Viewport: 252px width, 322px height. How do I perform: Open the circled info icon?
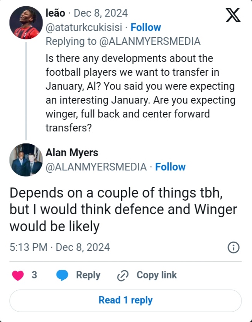(x=233, y=247)
